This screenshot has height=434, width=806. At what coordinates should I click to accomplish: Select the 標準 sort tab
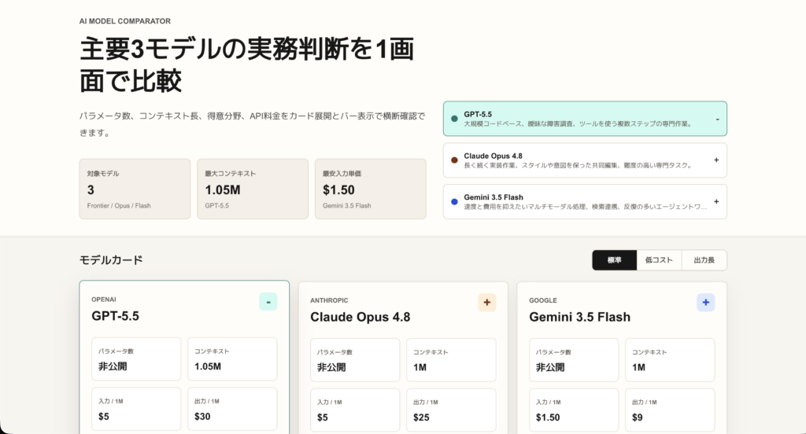pyautogui.click(x=614, y=260)
